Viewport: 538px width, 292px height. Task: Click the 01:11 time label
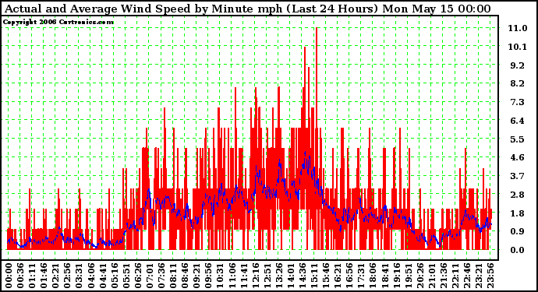[32, 276]
